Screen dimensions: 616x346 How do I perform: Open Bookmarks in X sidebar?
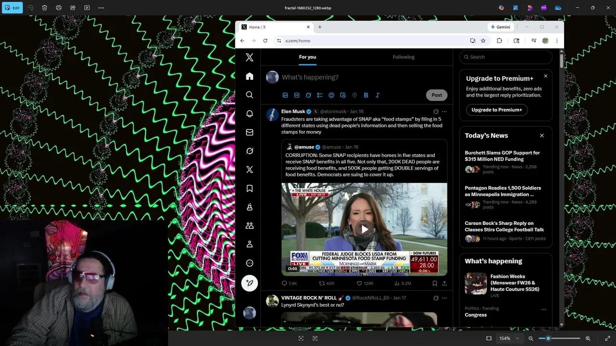pos(249,188)
